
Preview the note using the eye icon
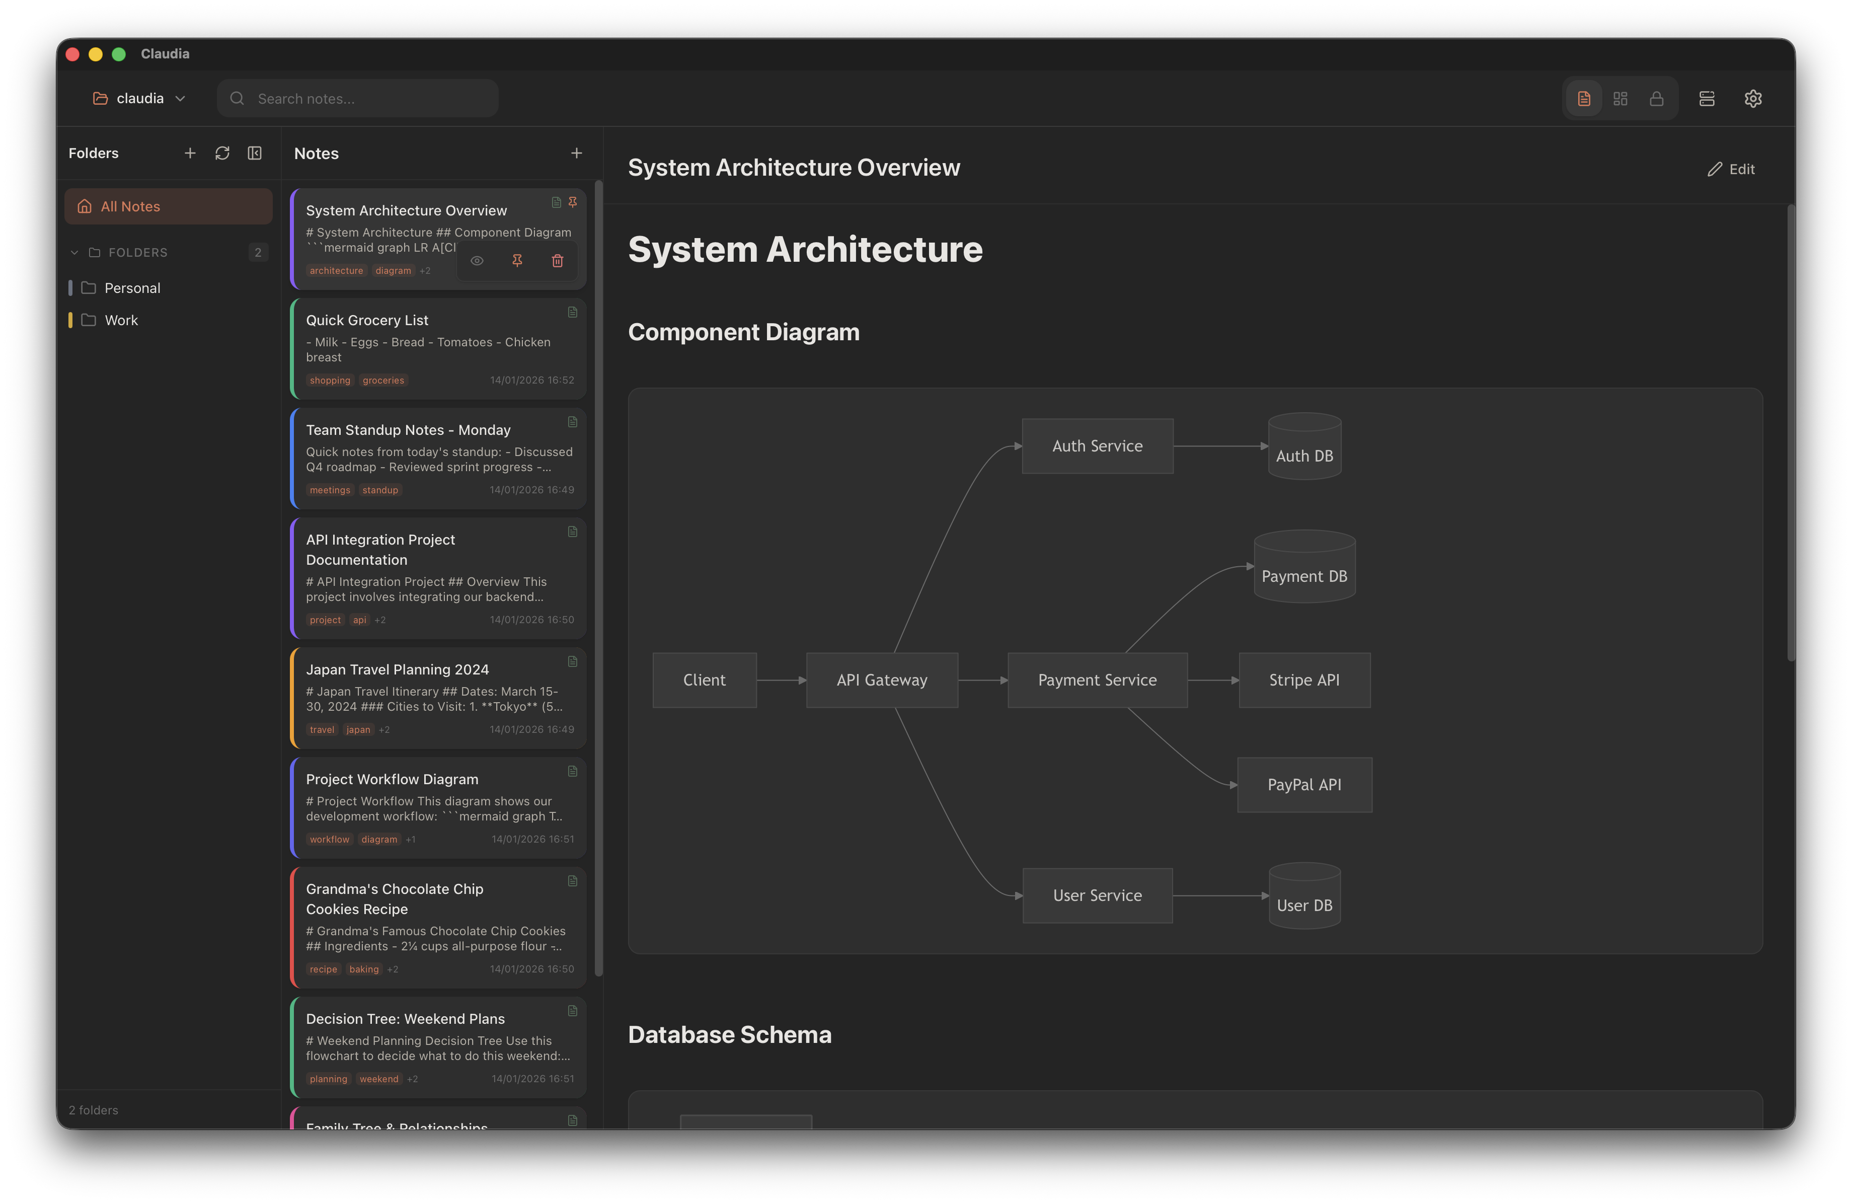point(477,261)
